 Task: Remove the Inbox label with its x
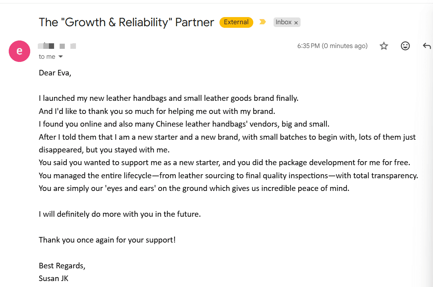[x=296, y=23]
